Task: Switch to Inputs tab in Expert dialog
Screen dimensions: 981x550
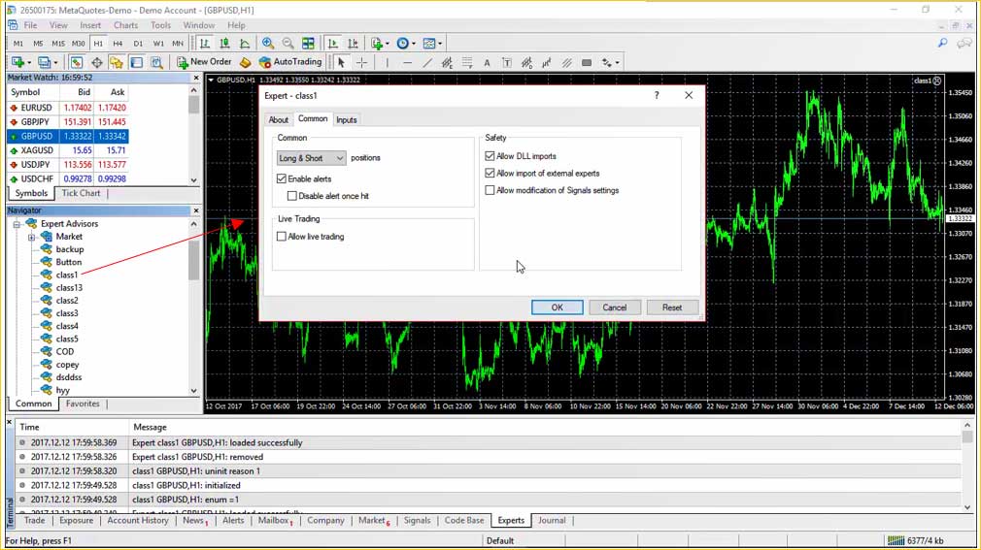Action: (346, 119)
